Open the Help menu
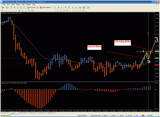 coord(34,5)
